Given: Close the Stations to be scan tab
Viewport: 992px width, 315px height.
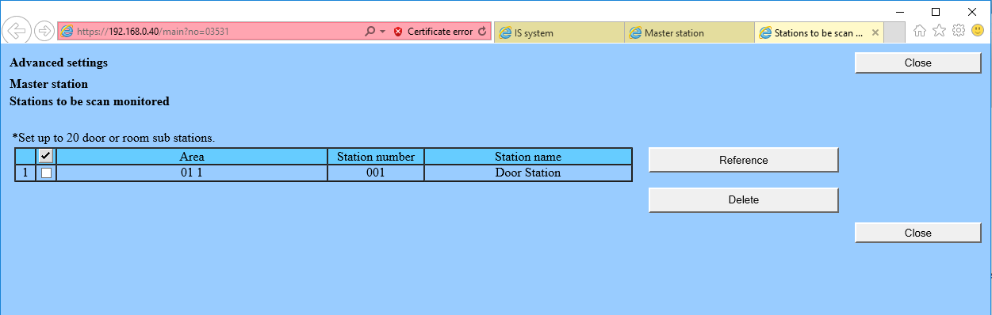Looking at the screenshot, I should pyautogui.click(x=875, y=32).
